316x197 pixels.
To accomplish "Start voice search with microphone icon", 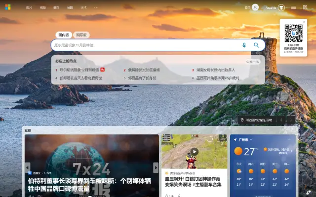I will pos(244,45).
